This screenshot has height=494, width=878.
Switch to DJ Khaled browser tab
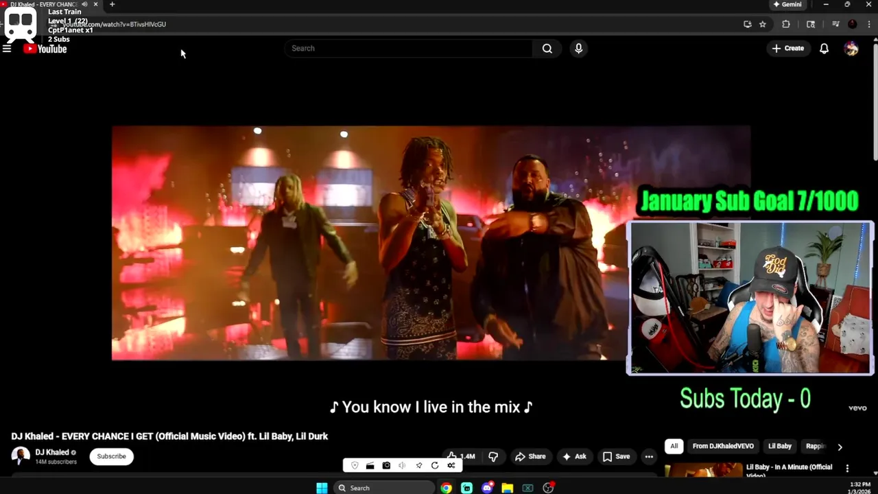click(45, 4)
